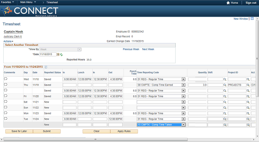Open the Comp Time Taken code dropdown
This screenshot has width=259, height=146.
pos(183,125)
